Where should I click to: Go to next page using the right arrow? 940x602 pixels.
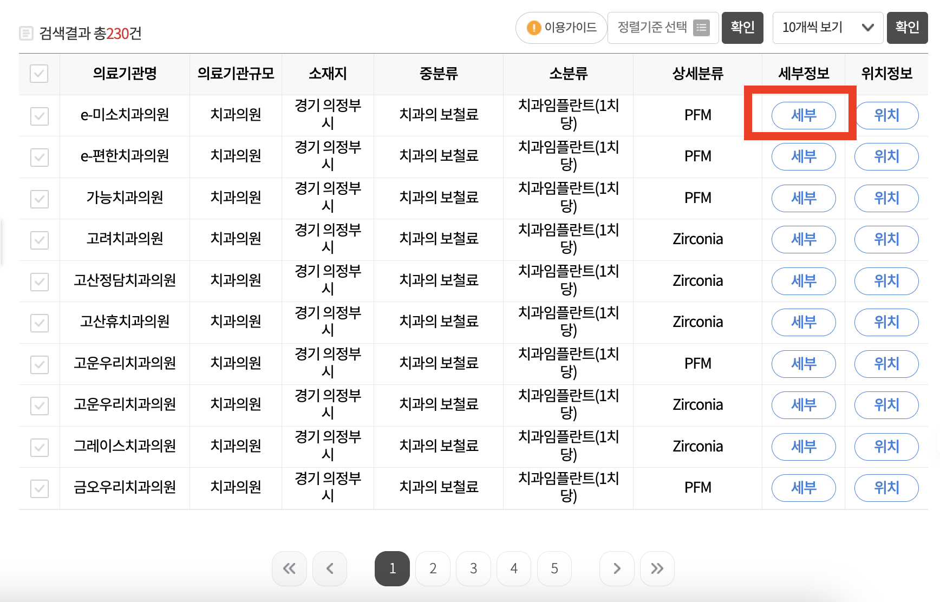[617, 568]
